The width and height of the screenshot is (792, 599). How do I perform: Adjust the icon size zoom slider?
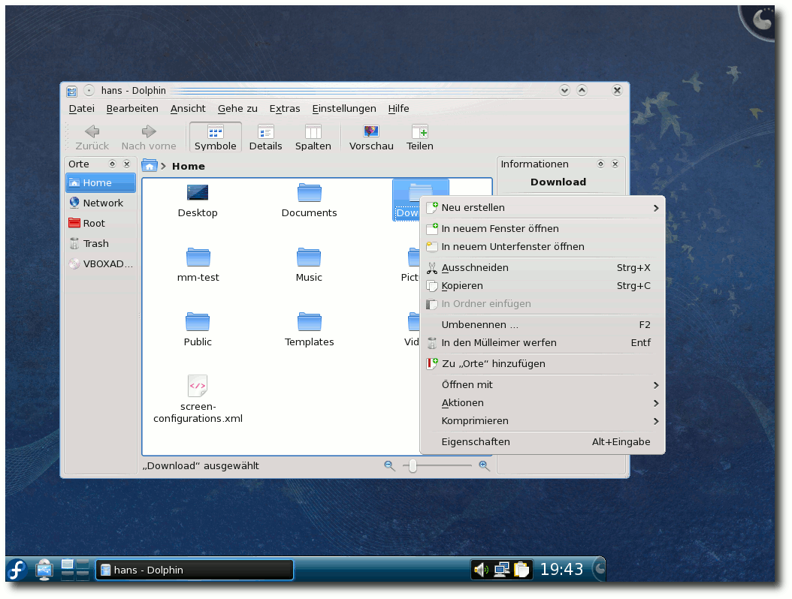coord(437,466)
